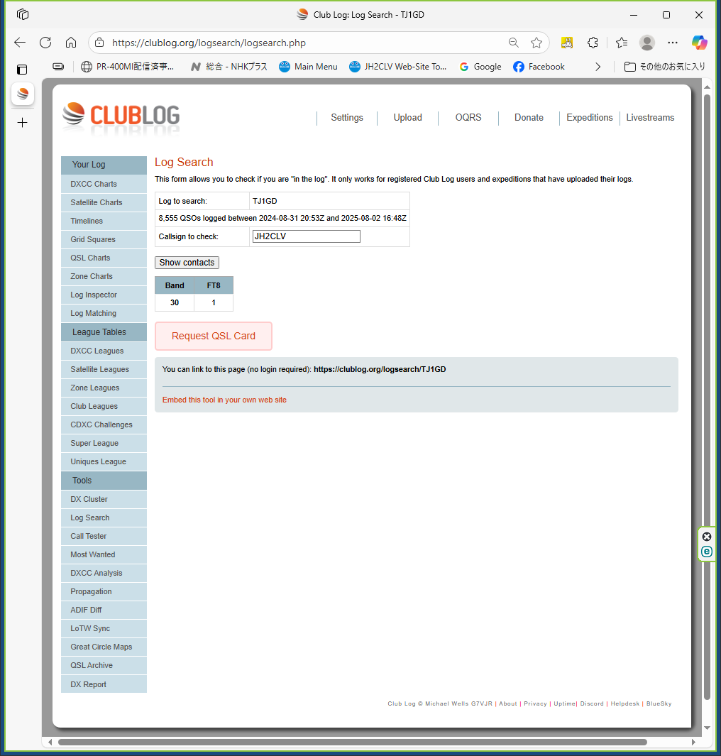Open NHK Plus bookmark
This screenshot has height=756, width=721.
click(229, 67)
